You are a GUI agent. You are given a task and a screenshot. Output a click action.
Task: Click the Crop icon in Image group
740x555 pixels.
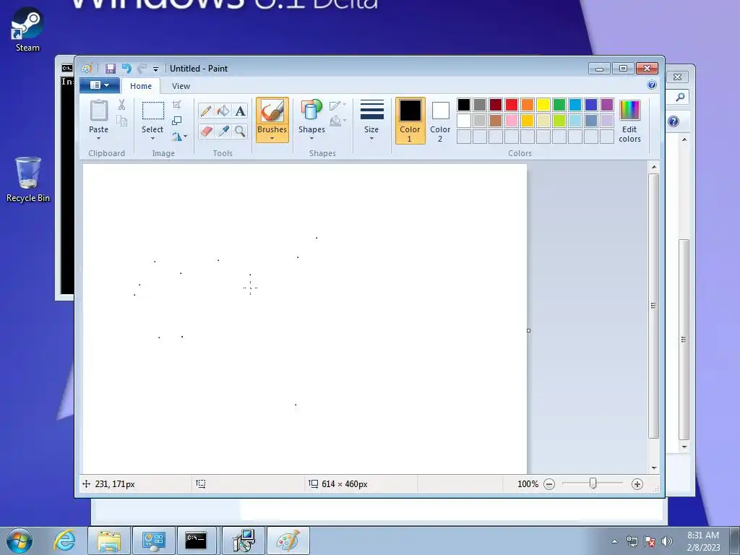(x=176, y=105)
